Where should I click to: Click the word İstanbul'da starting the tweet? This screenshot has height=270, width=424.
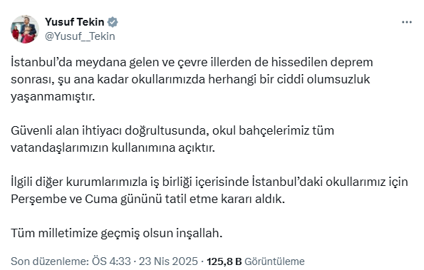[x=41, y=62]
